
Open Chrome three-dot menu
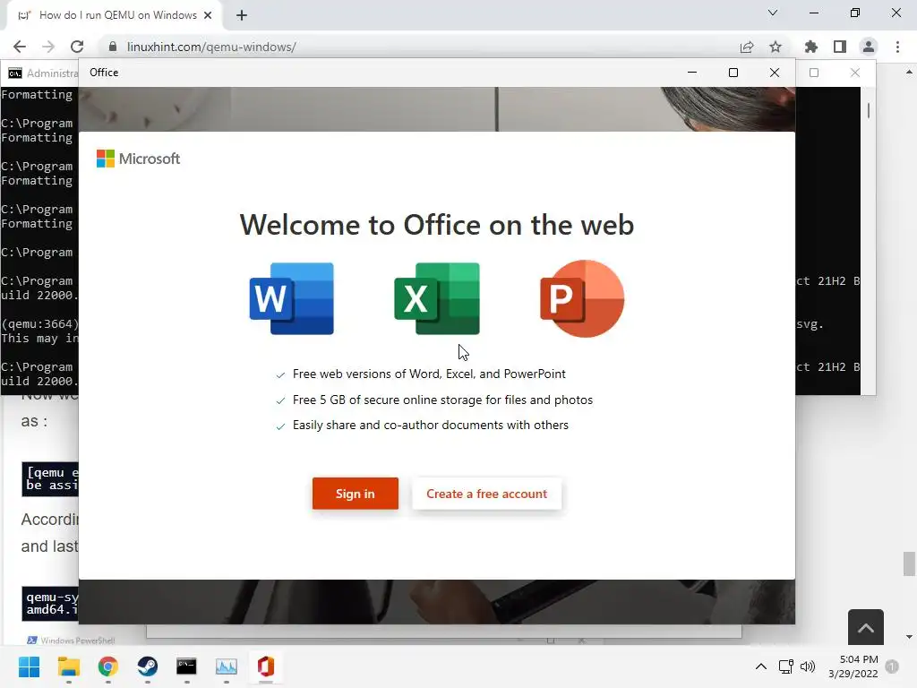click(897, 47)
